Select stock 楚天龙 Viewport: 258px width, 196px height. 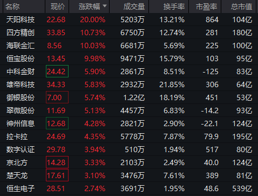point(17,175)
